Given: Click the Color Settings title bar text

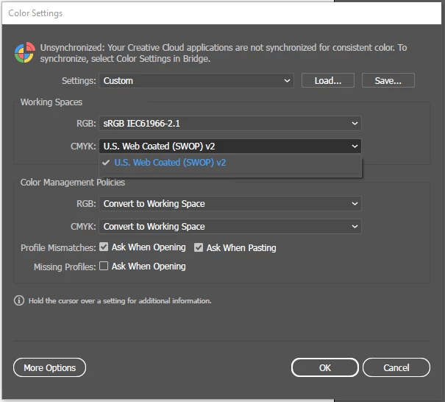Looking at the screenshot, I should pos(35,13).
